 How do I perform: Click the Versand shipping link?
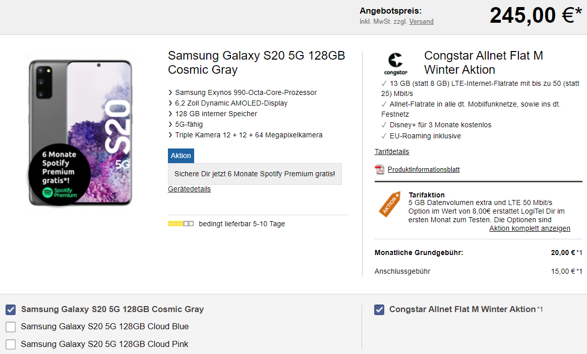tap(421, 22)
